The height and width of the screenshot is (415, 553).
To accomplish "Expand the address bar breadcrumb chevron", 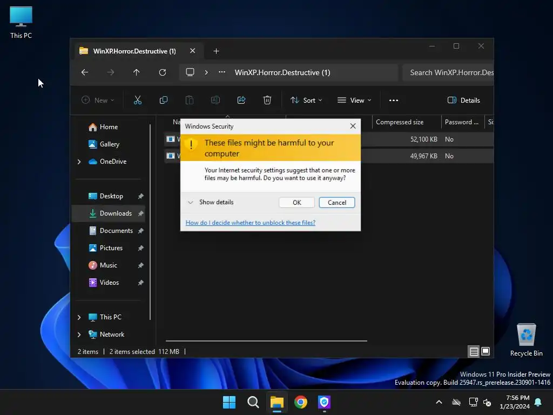I will tap(206, 72).
